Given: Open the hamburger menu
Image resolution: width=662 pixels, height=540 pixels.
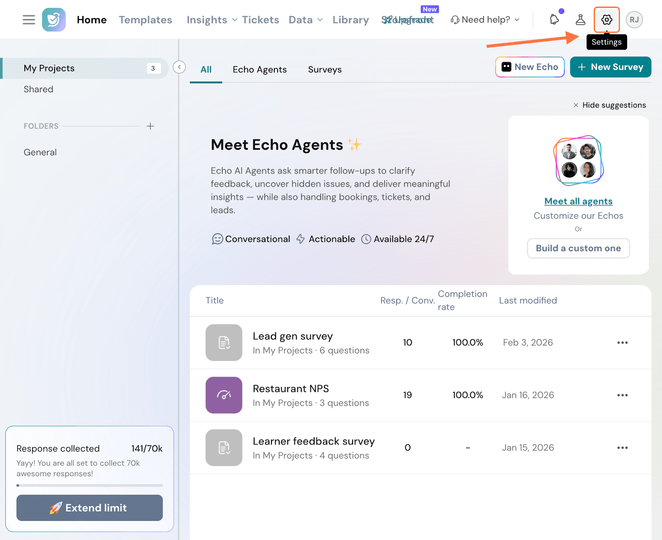Looking at the screenshot, I should click(x=29, y=20).
